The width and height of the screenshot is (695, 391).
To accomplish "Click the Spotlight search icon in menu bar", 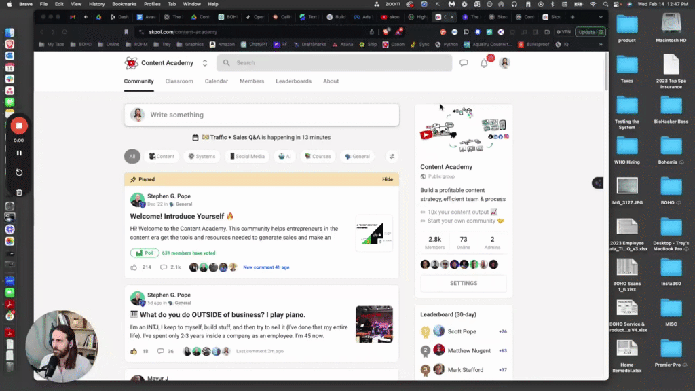I will tap(605, 4).
